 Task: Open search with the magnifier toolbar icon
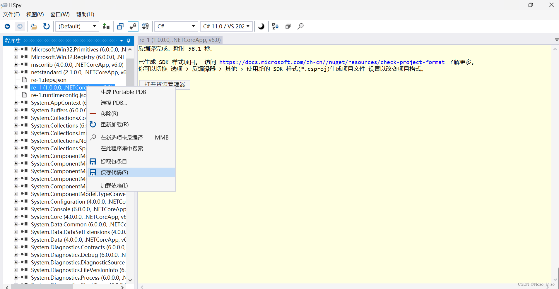click(300, 26)
